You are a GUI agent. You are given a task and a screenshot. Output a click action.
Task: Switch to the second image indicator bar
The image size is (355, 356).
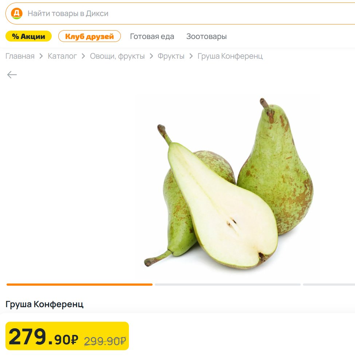point(228,285)
